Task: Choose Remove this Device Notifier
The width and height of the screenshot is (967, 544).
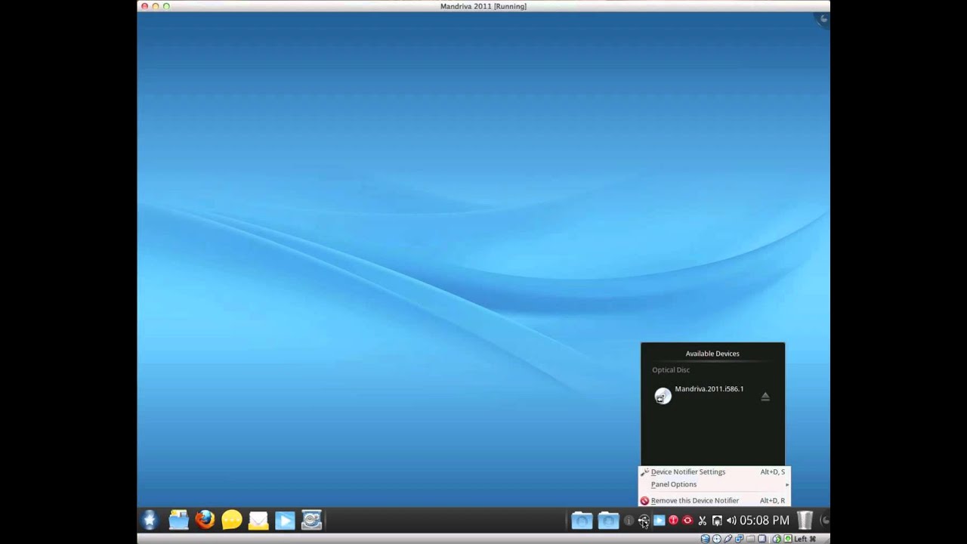Action: tap(714, 500)
